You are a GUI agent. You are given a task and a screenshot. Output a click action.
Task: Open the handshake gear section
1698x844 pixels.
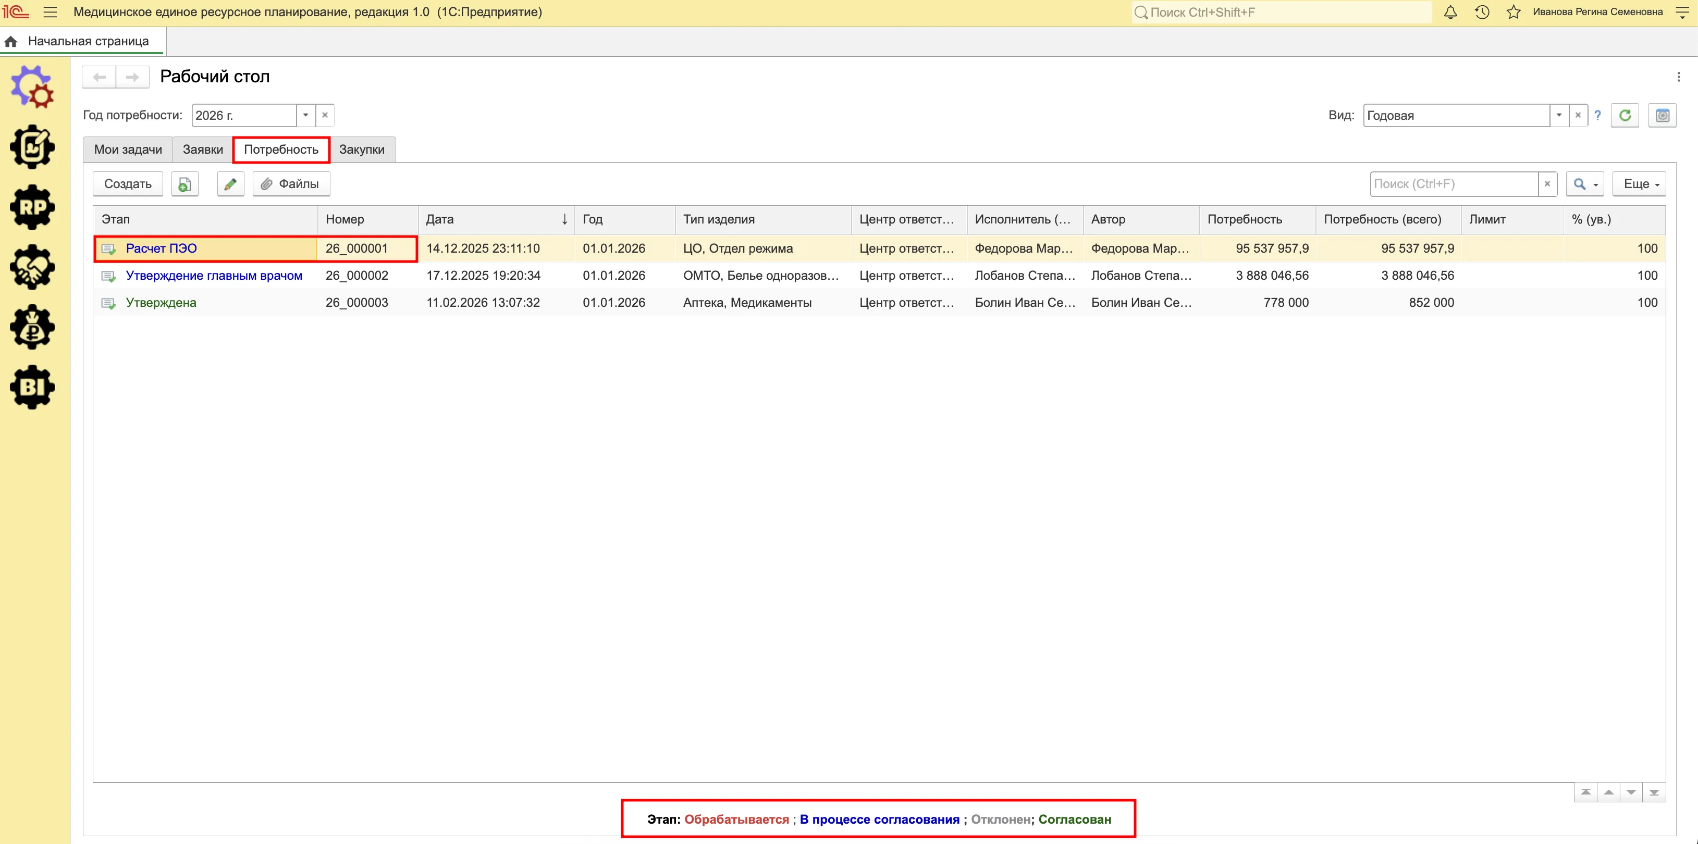32,267
